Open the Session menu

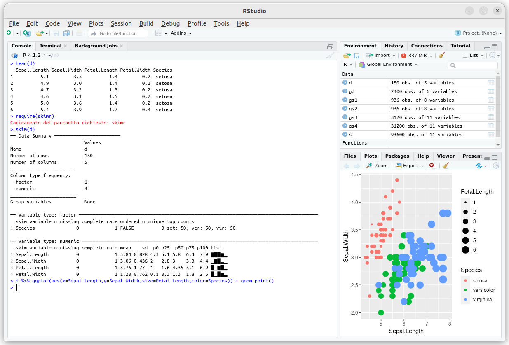pos(121,23)
